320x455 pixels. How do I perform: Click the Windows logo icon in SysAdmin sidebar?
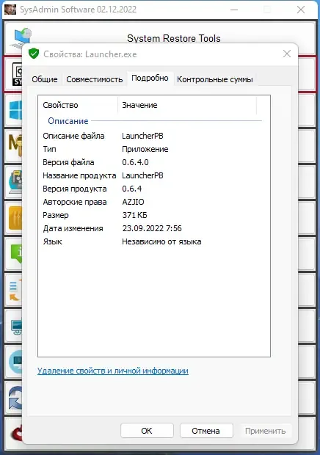tap(15, 110)
